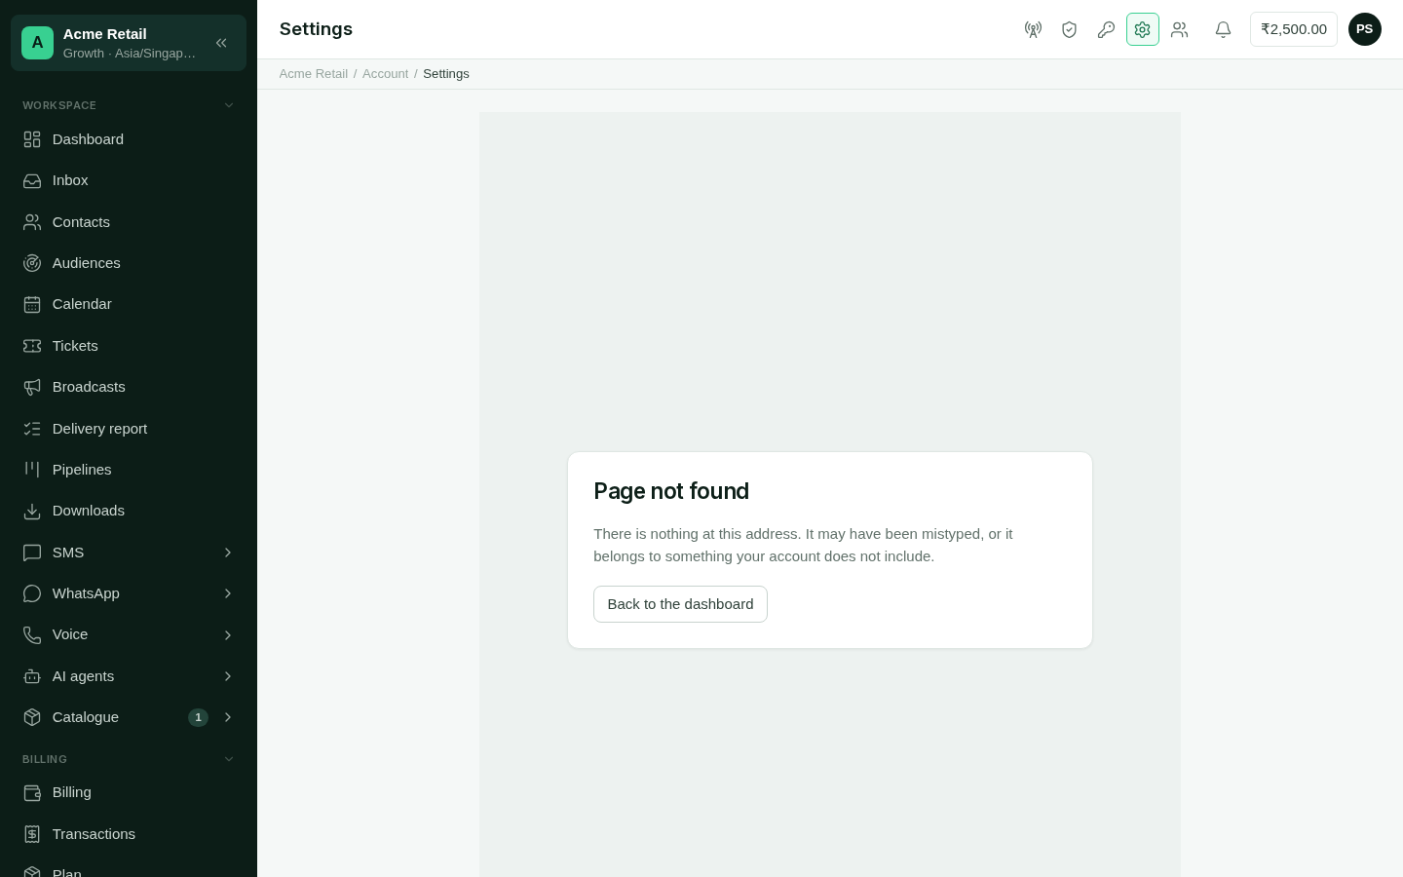1403x877 pixels.
Task: Expand the Catalogue submenu chevron
Action: (x=228, y=717)
